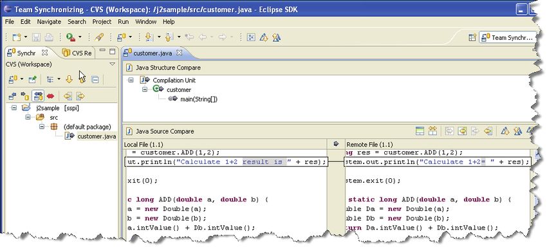547x247 pixels.
Task: Open dropdown arrow next to New icon
Action: tap(26, 37)
